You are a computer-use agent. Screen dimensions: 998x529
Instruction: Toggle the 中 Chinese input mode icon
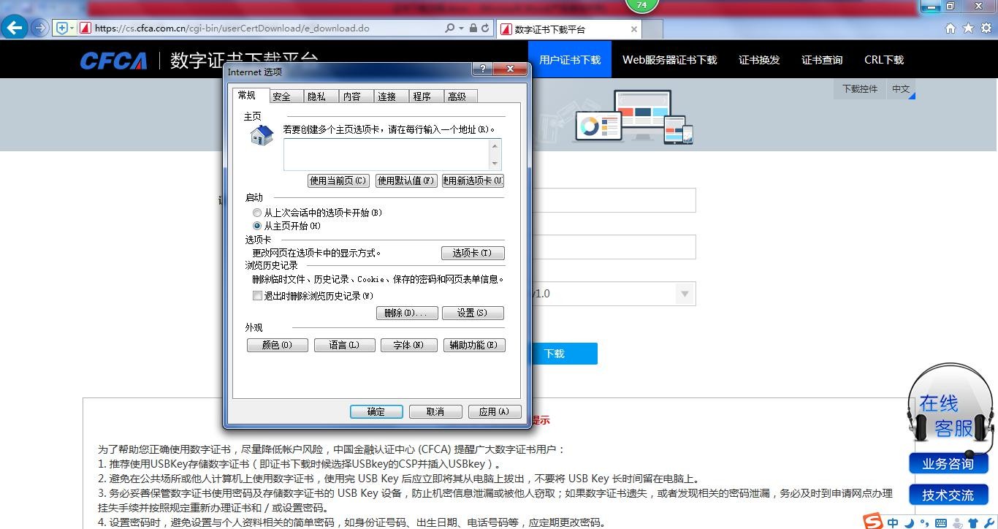click(x=893, y=523)
